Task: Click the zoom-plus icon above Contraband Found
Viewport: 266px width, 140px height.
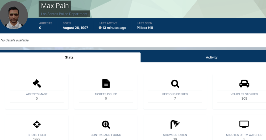Action: pos(106,125)
